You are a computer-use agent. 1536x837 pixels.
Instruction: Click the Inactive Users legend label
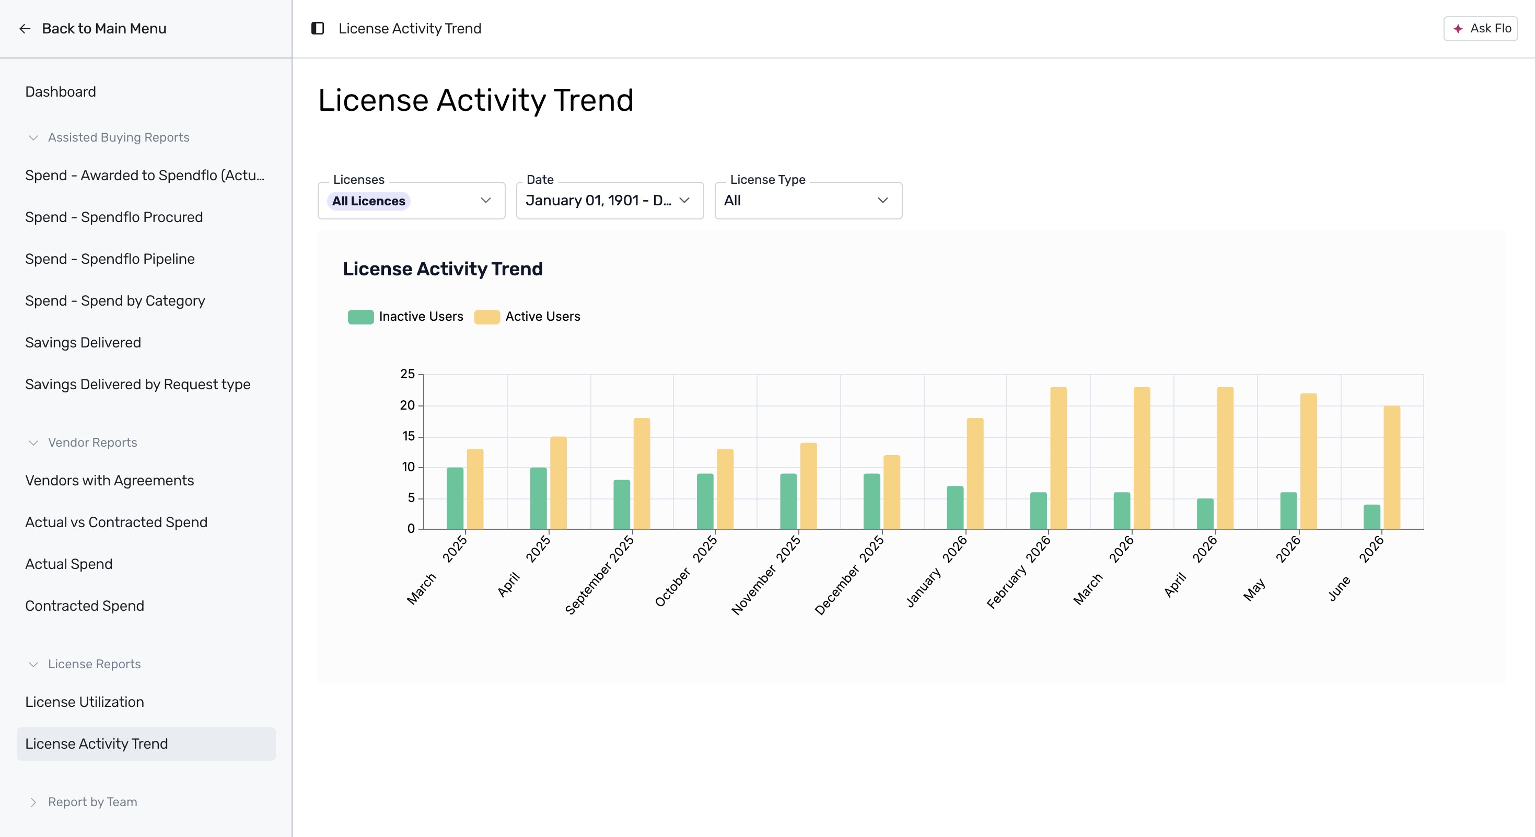click(x=421, y=317)
